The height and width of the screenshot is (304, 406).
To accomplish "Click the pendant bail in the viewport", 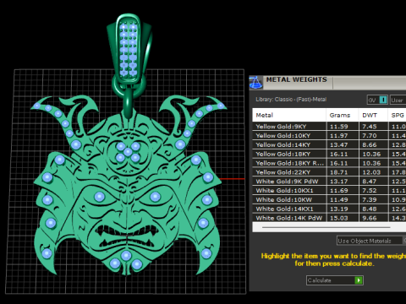I will (x=129, y=49).
